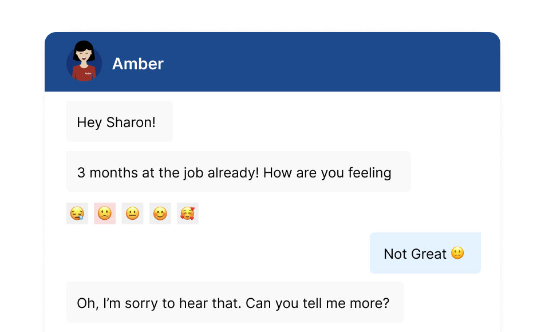Click the Can you tell me more? question
This screenshot has height=332, width=545.
[317, 303]
